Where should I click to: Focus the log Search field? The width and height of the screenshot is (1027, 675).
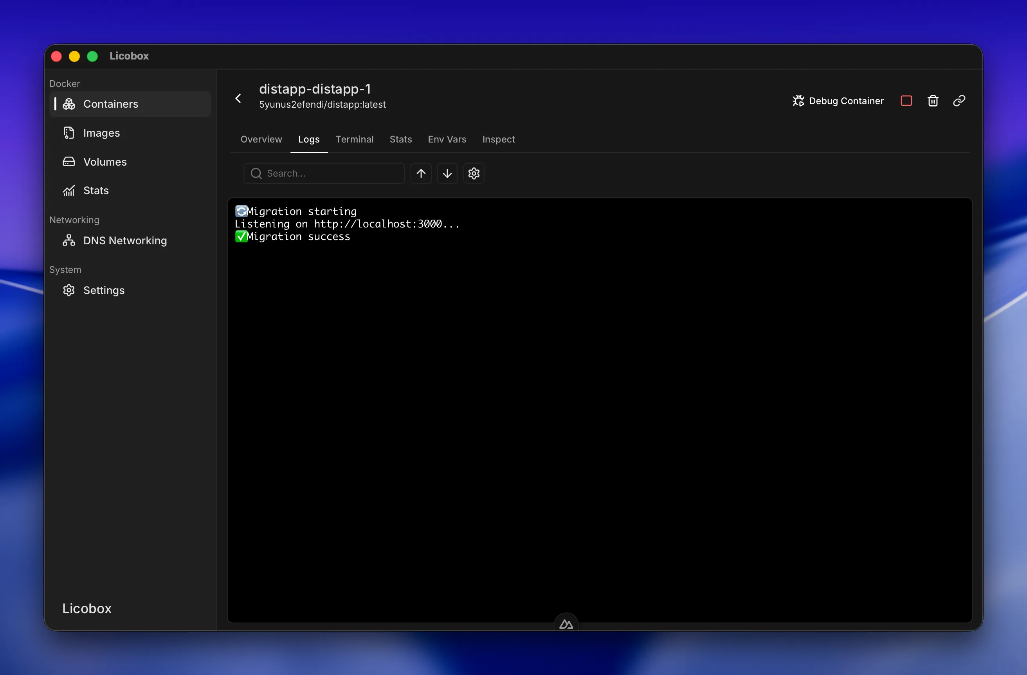pos(324,173)
